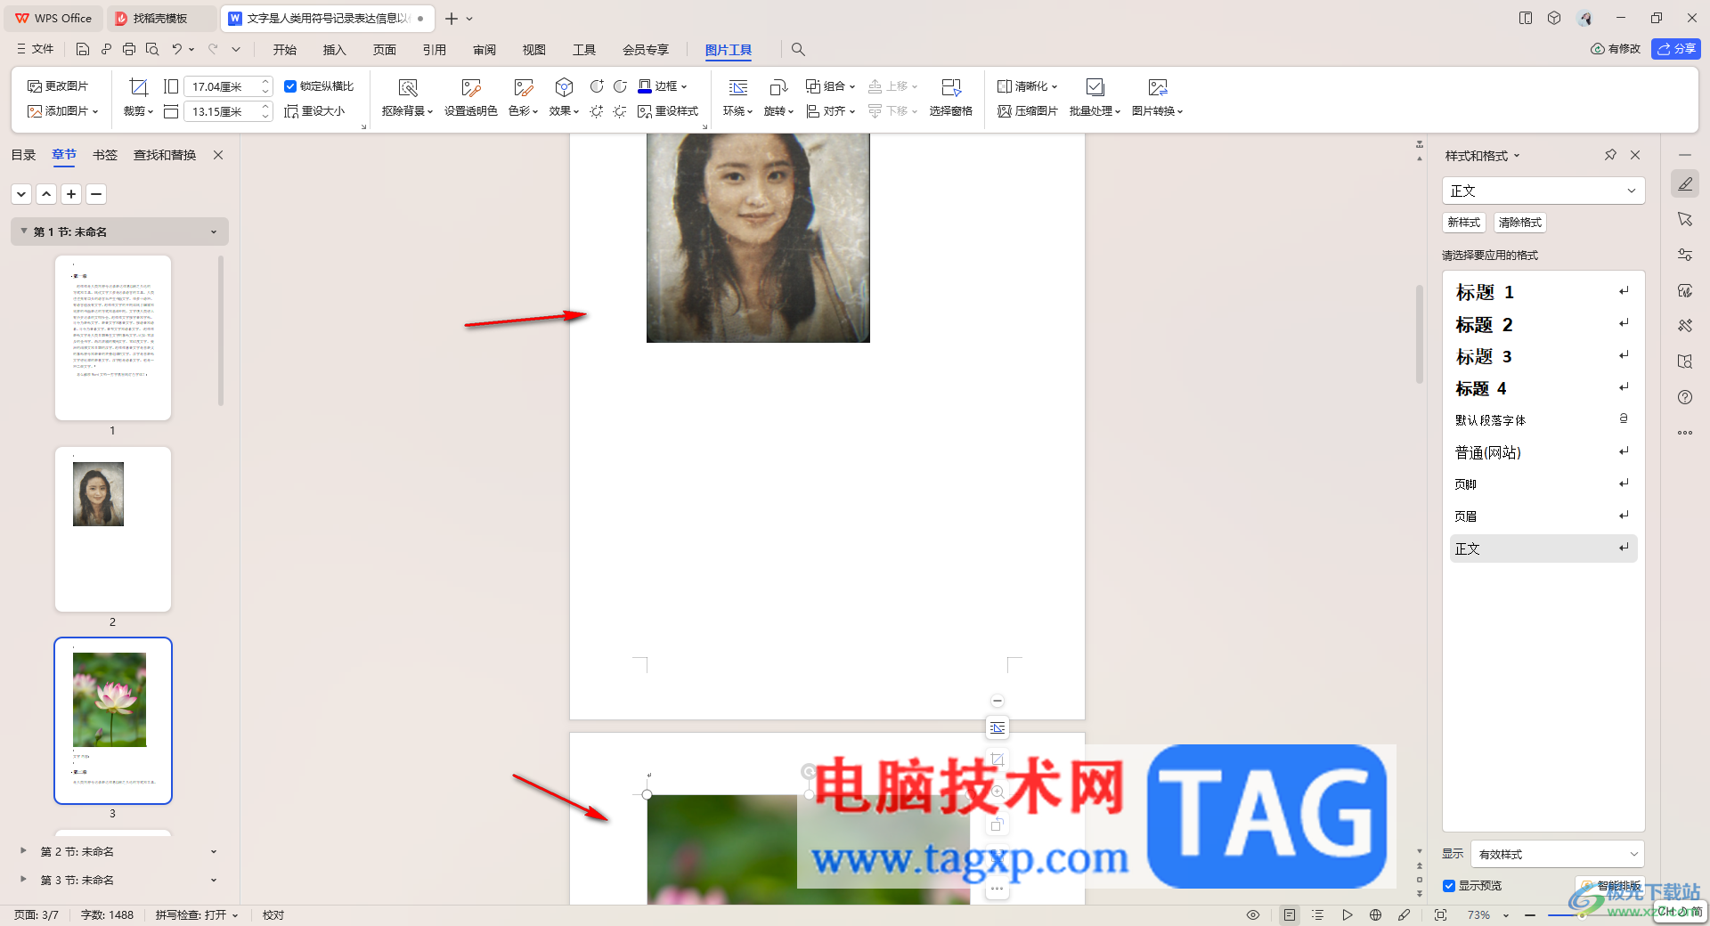Toggle the Styles pencil icon in right sidebar
Screen dimensions: 1710x926
point(1685,183)
